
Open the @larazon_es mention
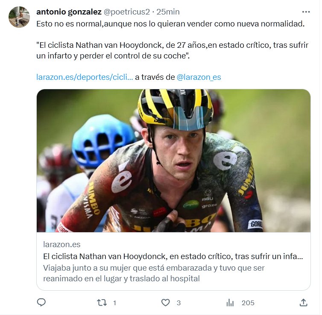199,77
